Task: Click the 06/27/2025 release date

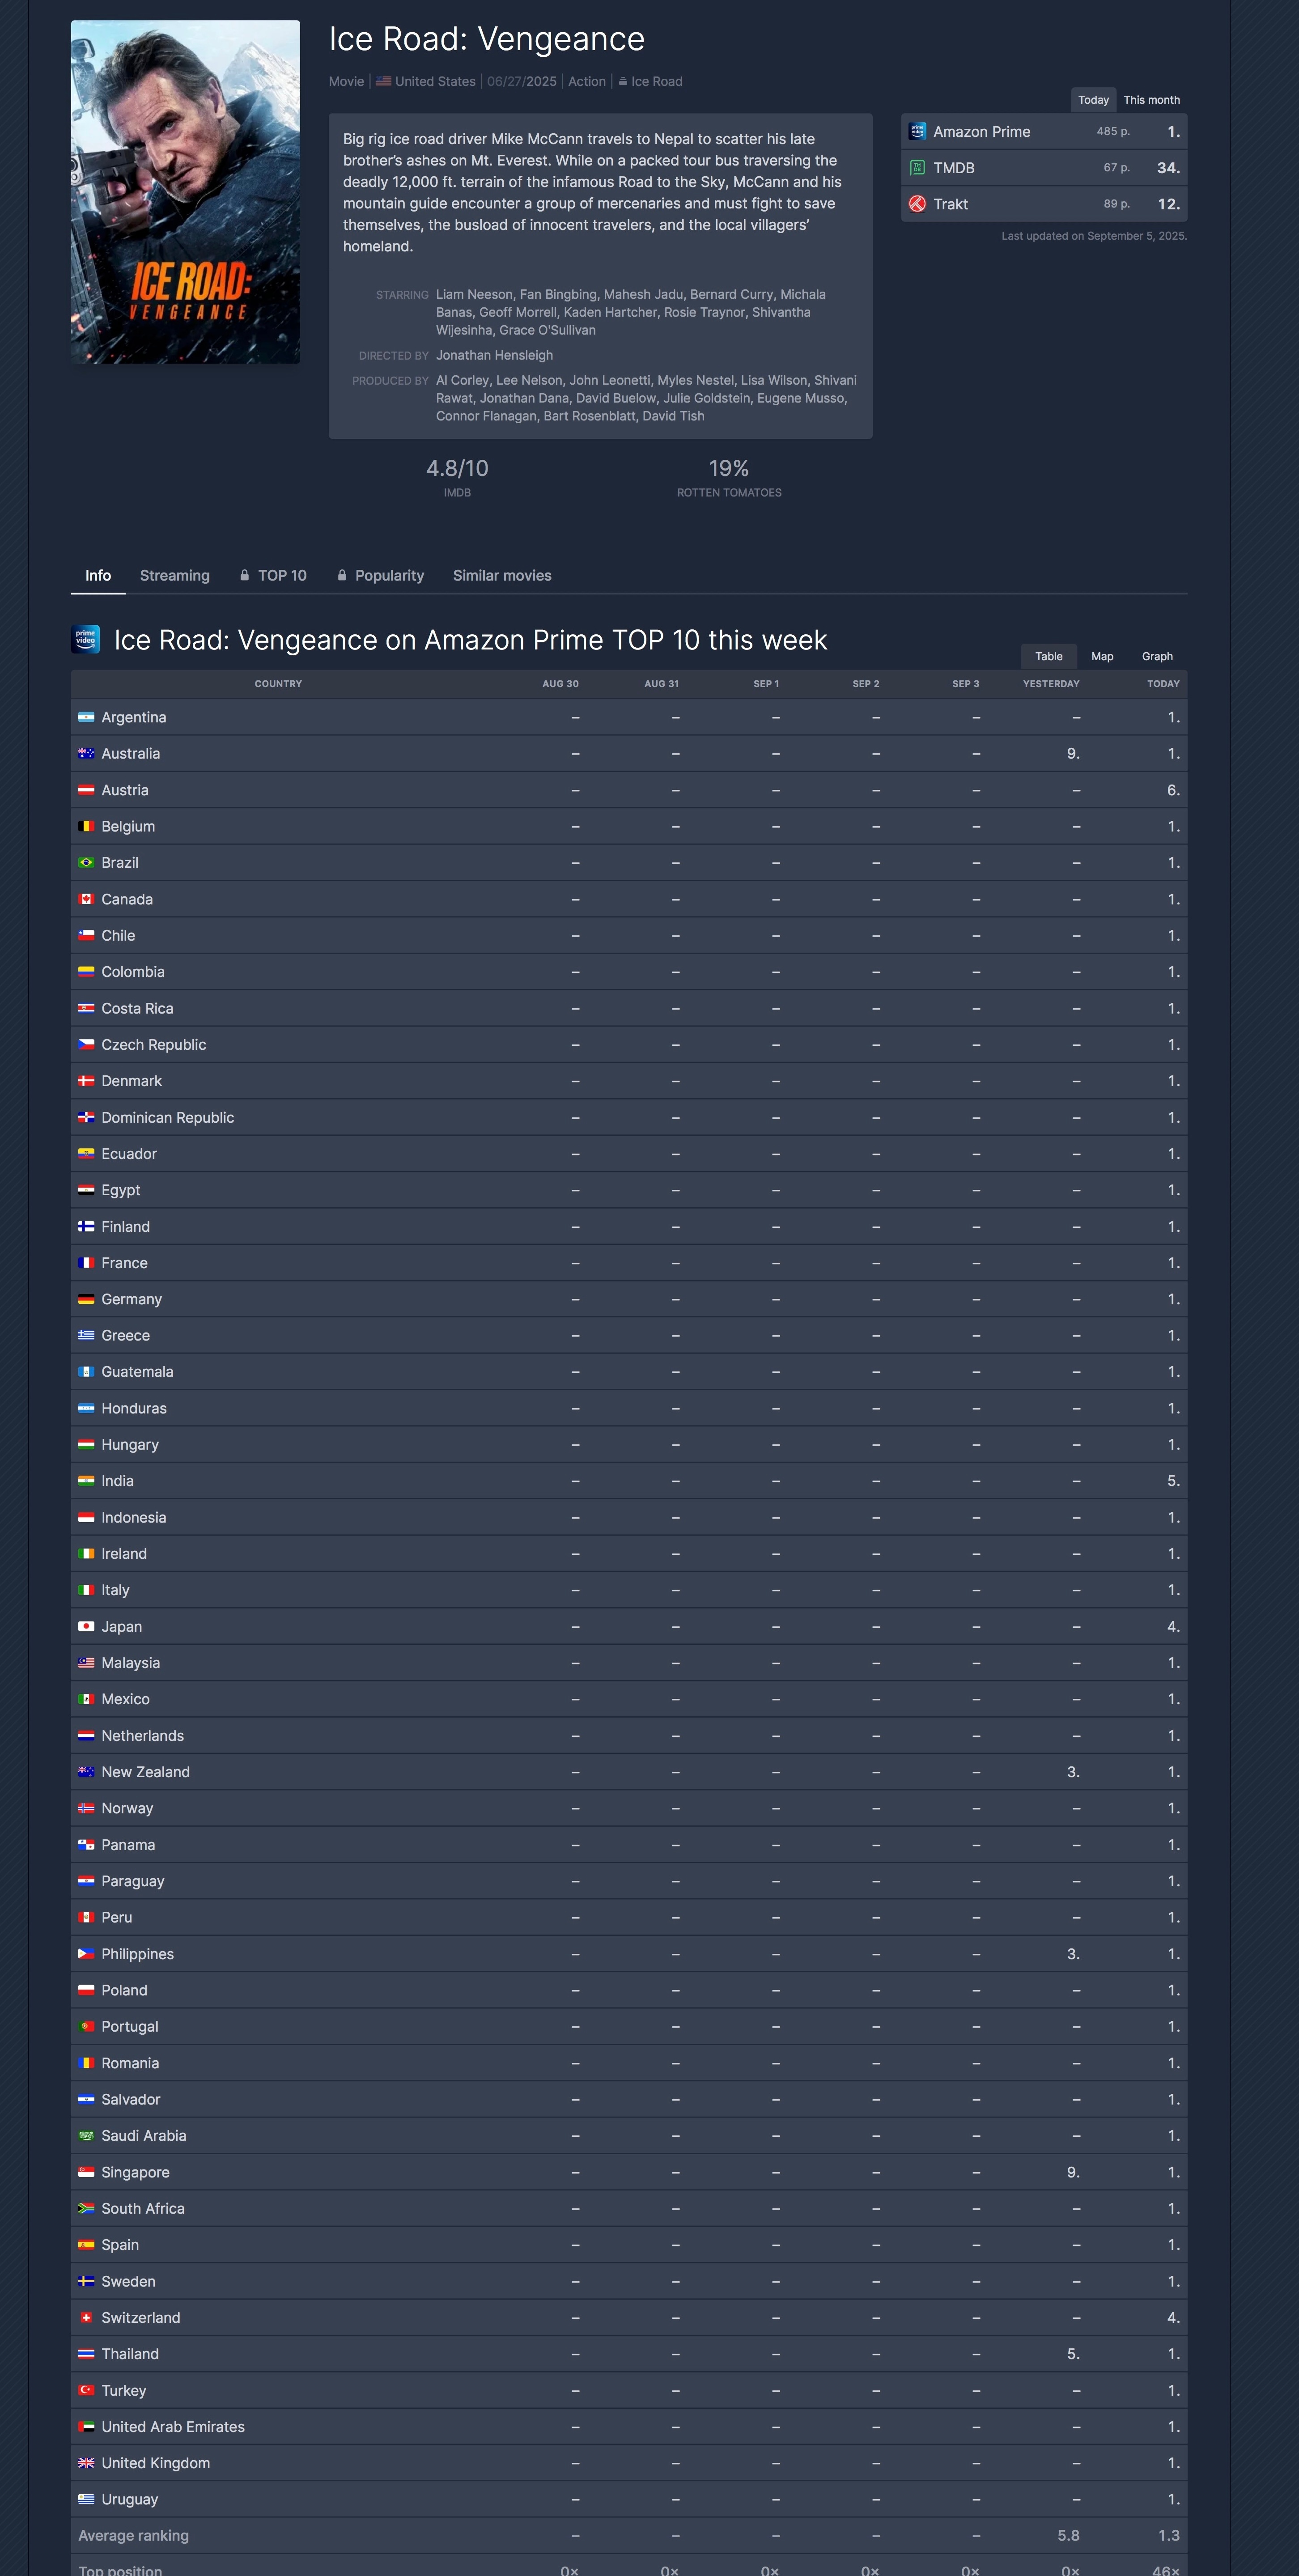Action: (522, 82)
